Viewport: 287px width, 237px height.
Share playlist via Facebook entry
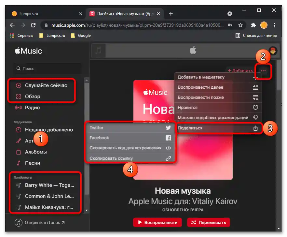(130, 138)
